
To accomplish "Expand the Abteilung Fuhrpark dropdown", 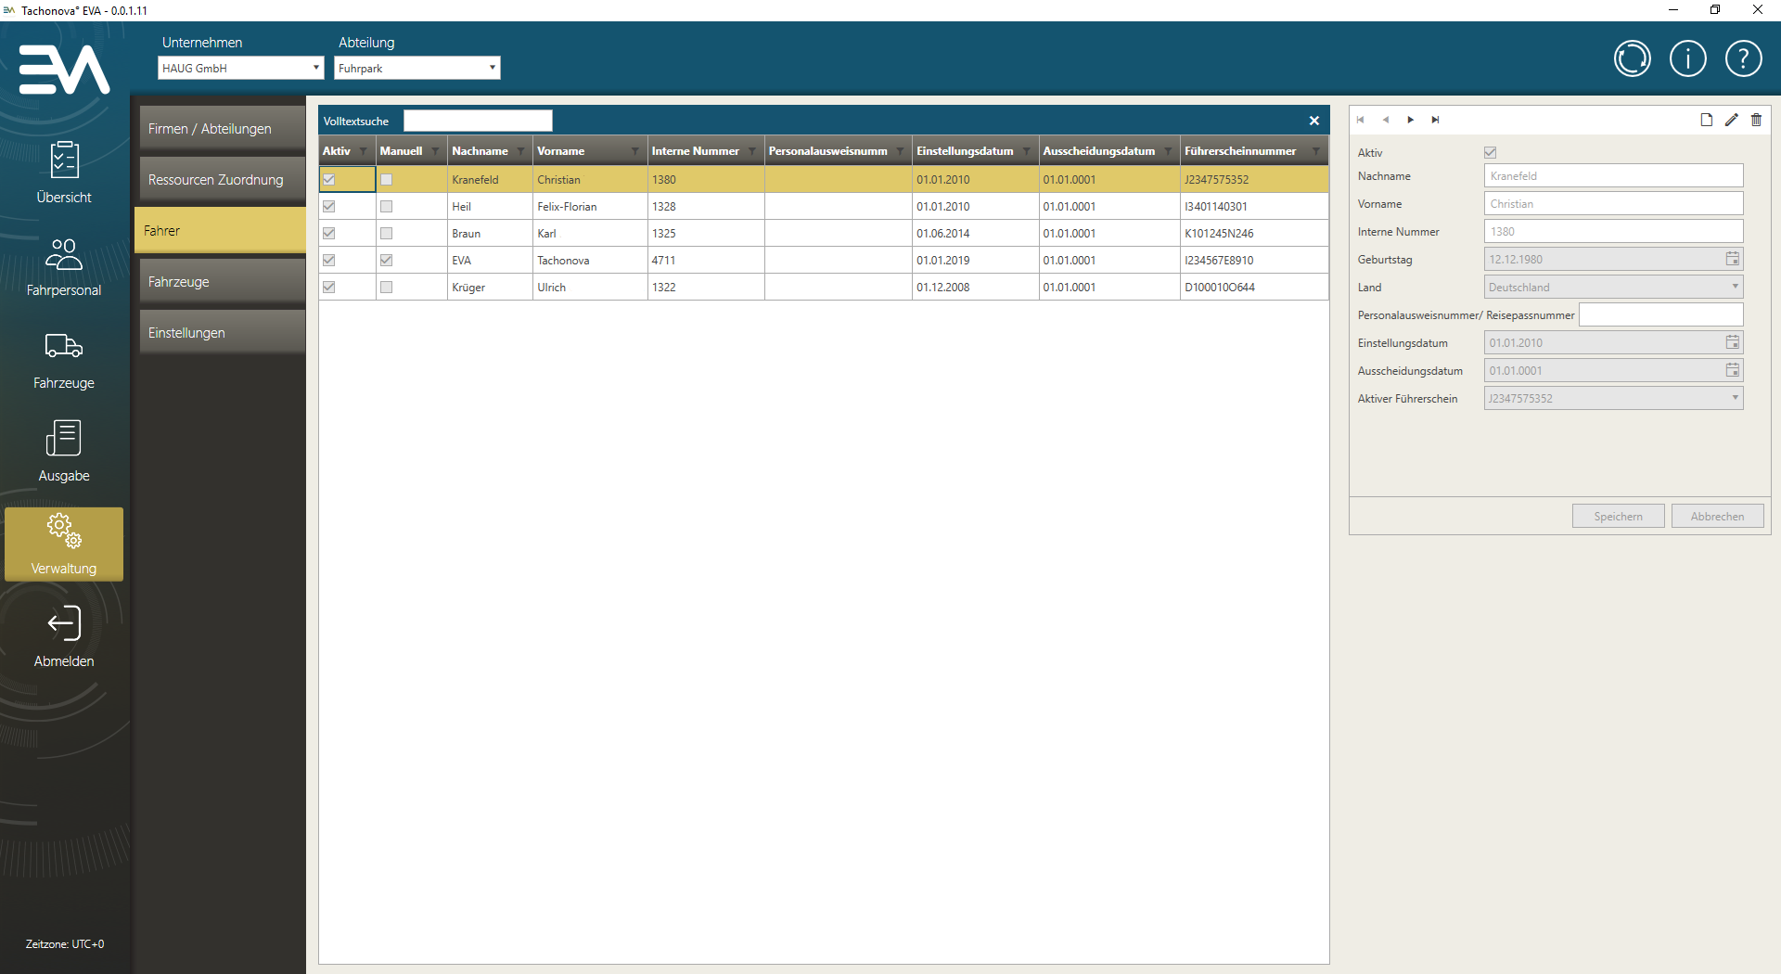I will click(493, 68).
